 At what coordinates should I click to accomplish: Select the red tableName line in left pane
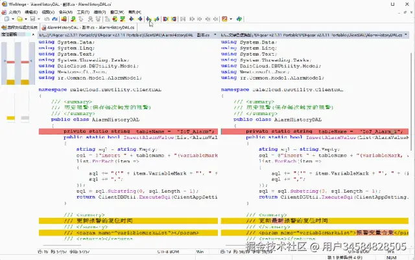point(128,131)
